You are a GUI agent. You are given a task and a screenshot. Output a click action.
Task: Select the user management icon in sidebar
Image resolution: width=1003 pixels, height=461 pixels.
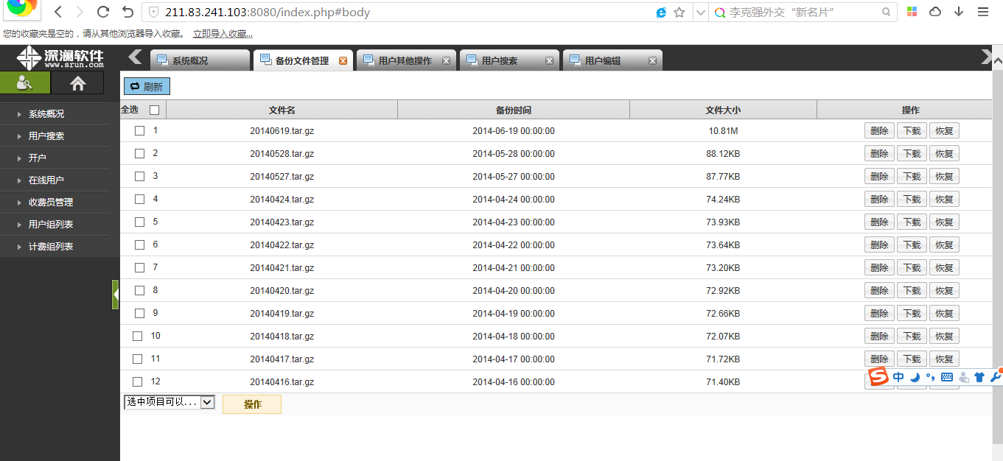click(25, 83)
